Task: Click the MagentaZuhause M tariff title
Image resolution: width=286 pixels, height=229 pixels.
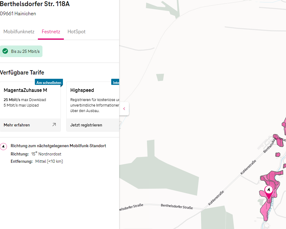Action: click(x=25, y=90)
